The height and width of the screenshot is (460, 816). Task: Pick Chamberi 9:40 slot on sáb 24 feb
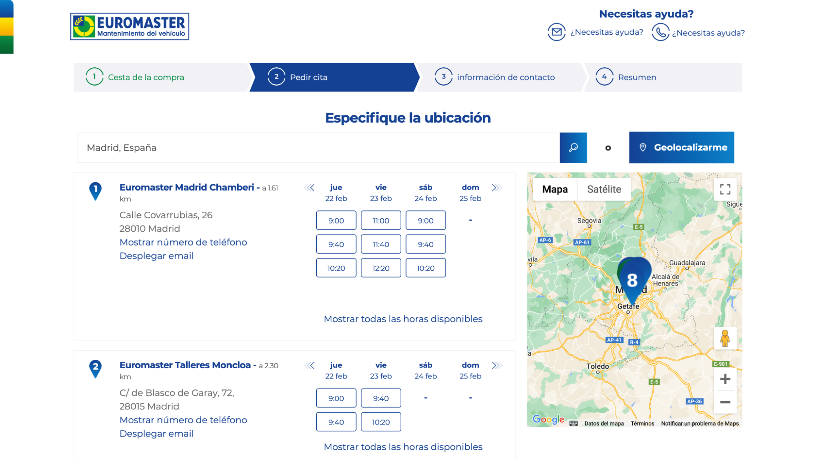(x=426, y=244)
